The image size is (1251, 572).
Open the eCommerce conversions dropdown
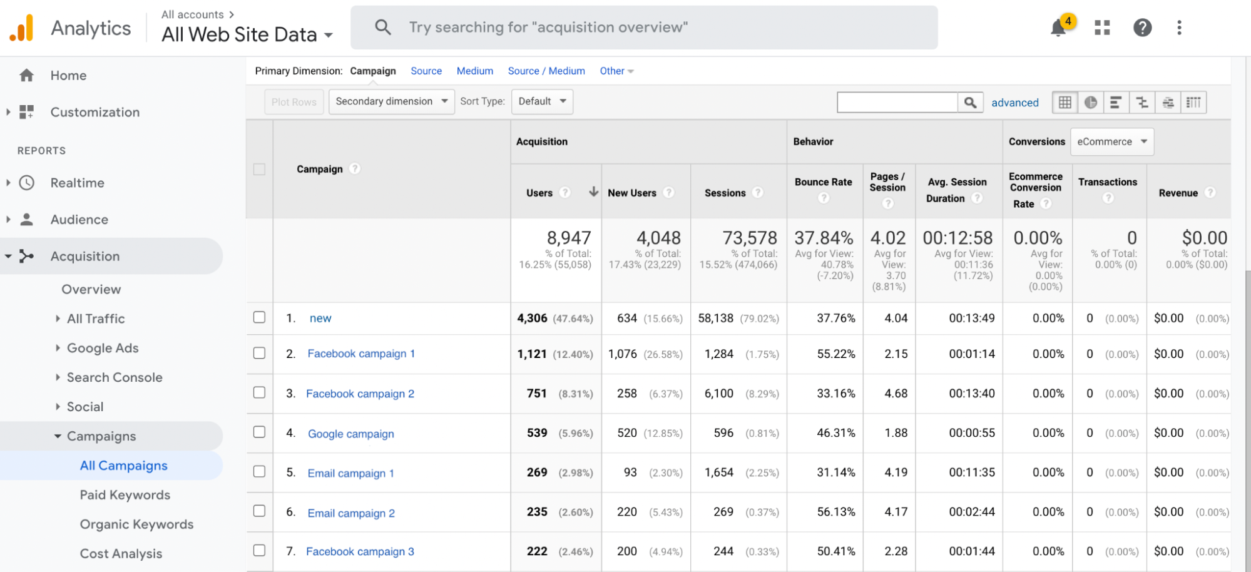point(1112,141)
